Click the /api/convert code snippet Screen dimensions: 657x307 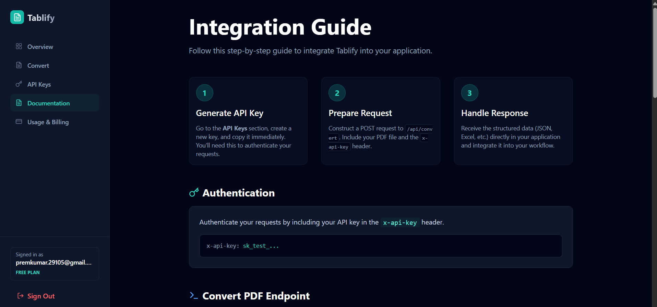(x=381, y=133)
